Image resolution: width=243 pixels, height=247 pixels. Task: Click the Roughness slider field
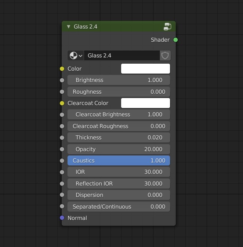pyautogui.click(x=119, y=92)
